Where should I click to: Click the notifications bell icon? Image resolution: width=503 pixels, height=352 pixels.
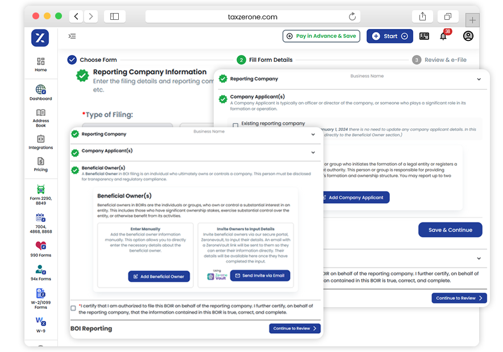(443, 36)
